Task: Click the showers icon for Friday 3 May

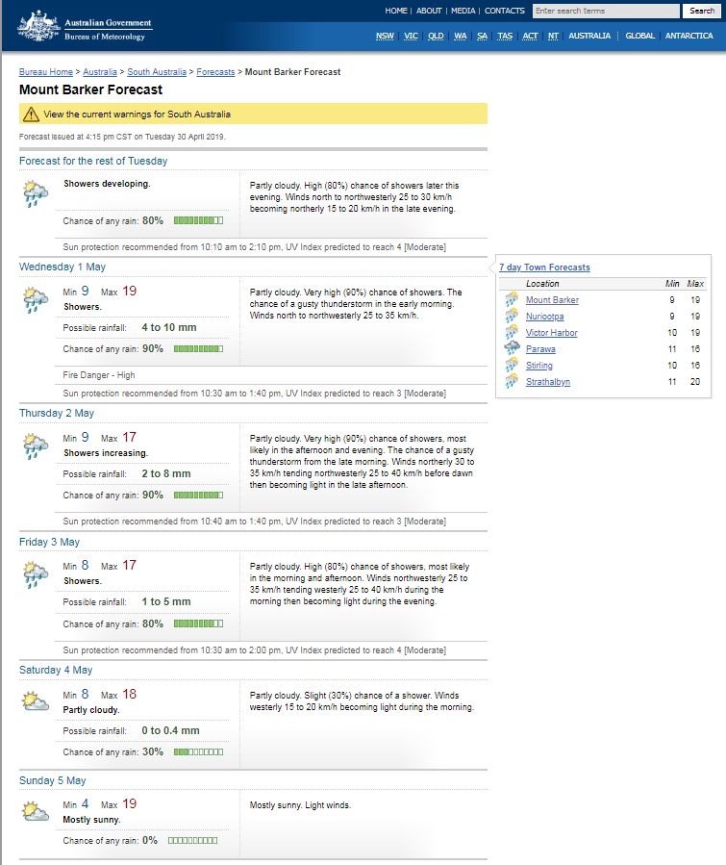Action: (36, 575)
